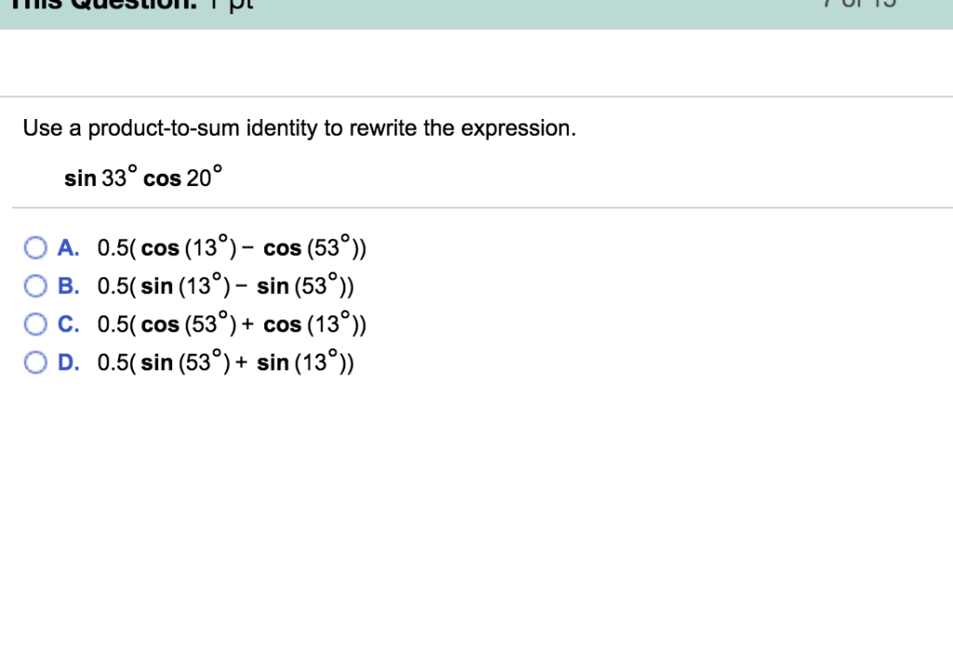Click the teal header bar

coord(476,14)
